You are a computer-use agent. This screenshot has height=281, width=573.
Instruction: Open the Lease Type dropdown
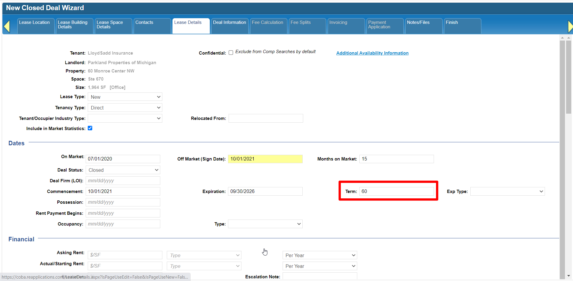click(x=125, y=97)
